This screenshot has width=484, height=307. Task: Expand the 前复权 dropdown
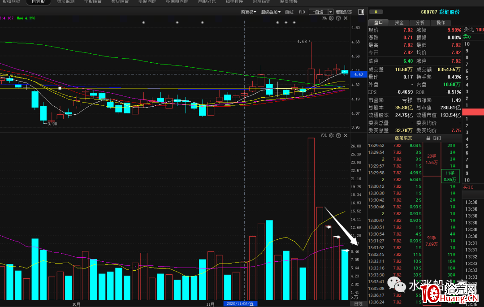click(248, 12)
